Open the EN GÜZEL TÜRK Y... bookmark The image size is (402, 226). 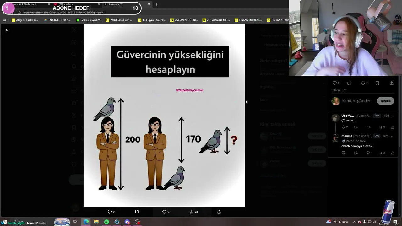[x=57, y=20]
